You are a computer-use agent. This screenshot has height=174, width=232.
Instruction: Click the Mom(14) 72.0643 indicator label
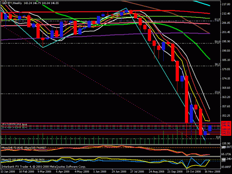[12, 148]
